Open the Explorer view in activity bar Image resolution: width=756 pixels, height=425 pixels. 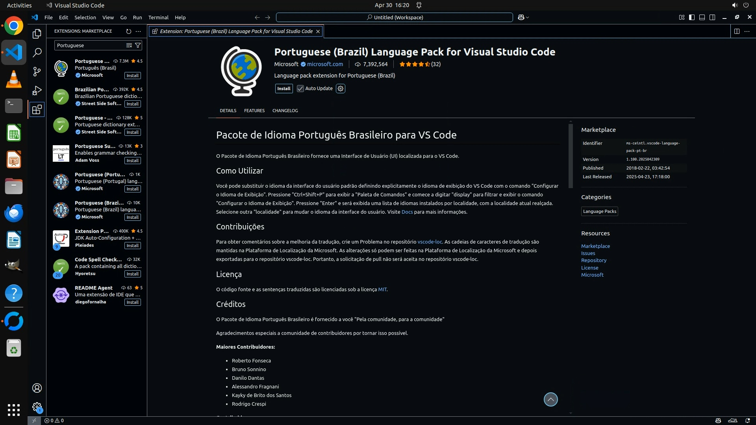(x=37, y=34)
